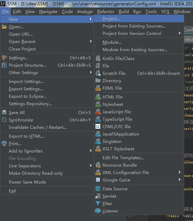
Task: Click the CFML/CFC file icon
Action: pos(98,126)
